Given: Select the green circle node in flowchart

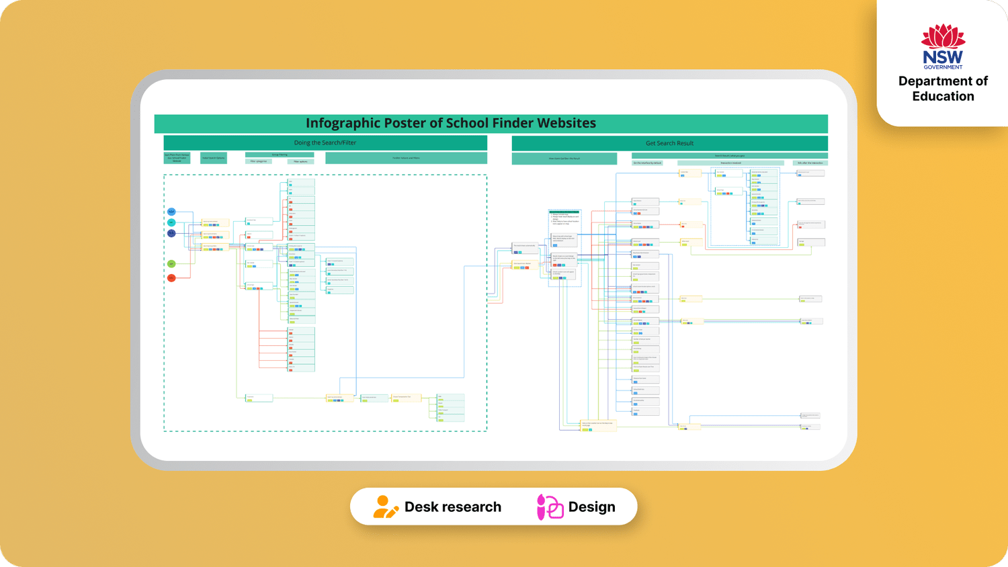Looking at the screenshot, I should [x=171, y=264].
